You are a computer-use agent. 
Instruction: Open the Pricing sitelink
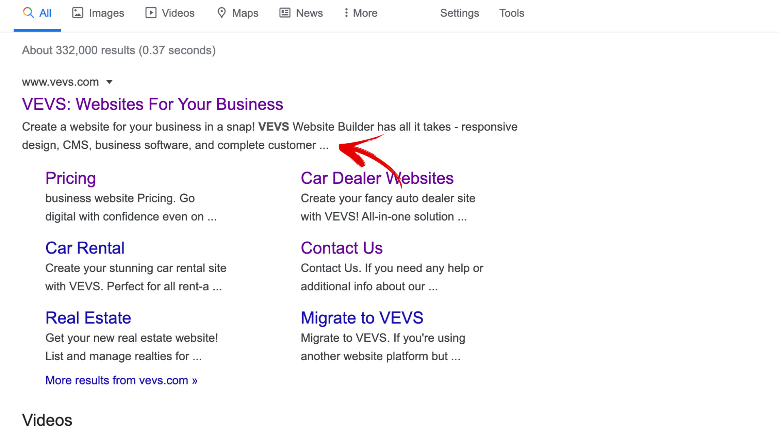point(71,178)
